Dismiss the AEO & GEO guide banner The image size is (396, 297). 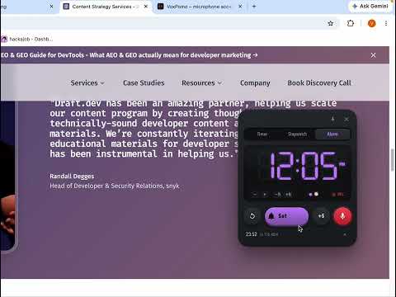(x=373, y=55)
